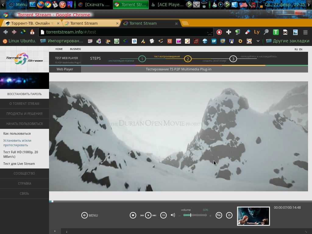The height and width of the screenshot is (234, 312).
Task: Switch to the Торрент-ТВ tab
Action: [32, 23]
